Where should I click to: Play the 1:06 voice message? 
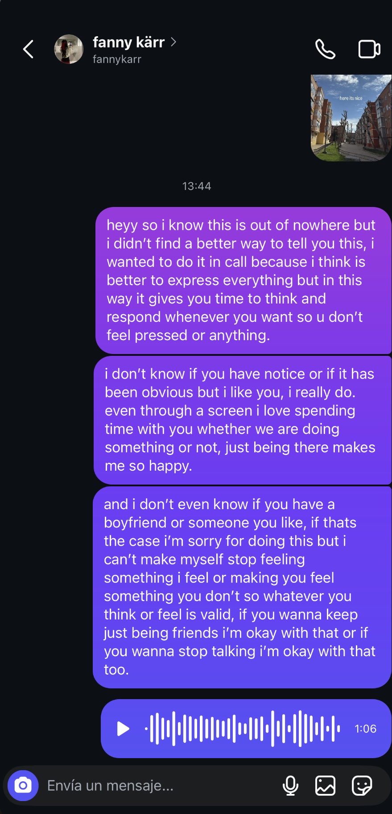click(x=123, y=729)
